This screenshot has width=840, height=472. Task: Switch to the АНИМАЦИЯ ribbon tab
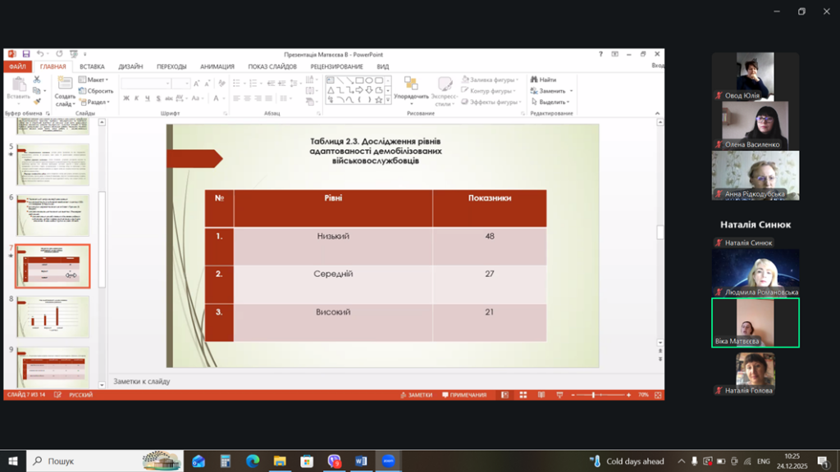[x=217, y=66]
